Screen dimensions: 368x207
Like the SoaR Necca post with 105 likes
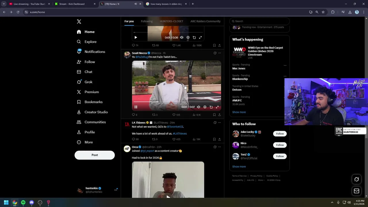pyautogui.click(x=176, y=115)
